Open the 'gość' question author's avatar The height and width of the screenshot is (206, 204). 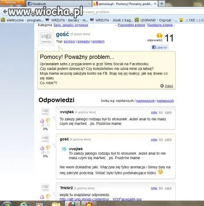pos(46,38)
